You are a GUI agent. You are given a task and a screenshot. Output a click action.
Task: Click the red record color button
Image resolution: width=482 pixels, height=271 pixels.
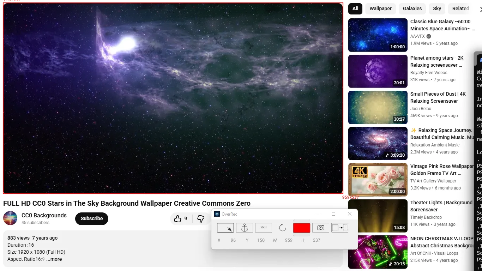click(302, 228)
